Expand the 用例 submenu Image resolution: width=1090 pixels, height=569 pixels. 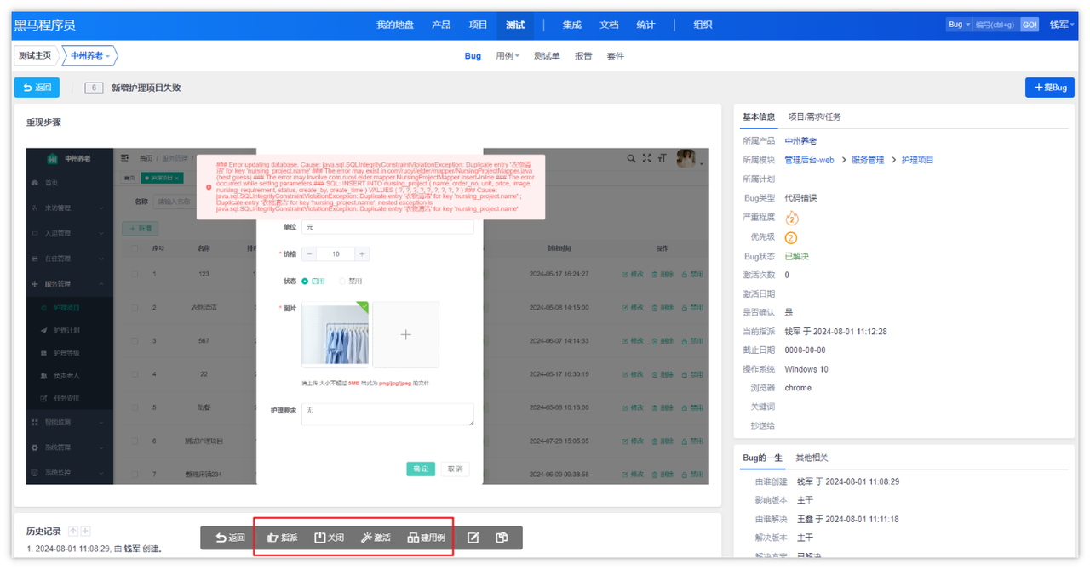(x=508, y=56)
